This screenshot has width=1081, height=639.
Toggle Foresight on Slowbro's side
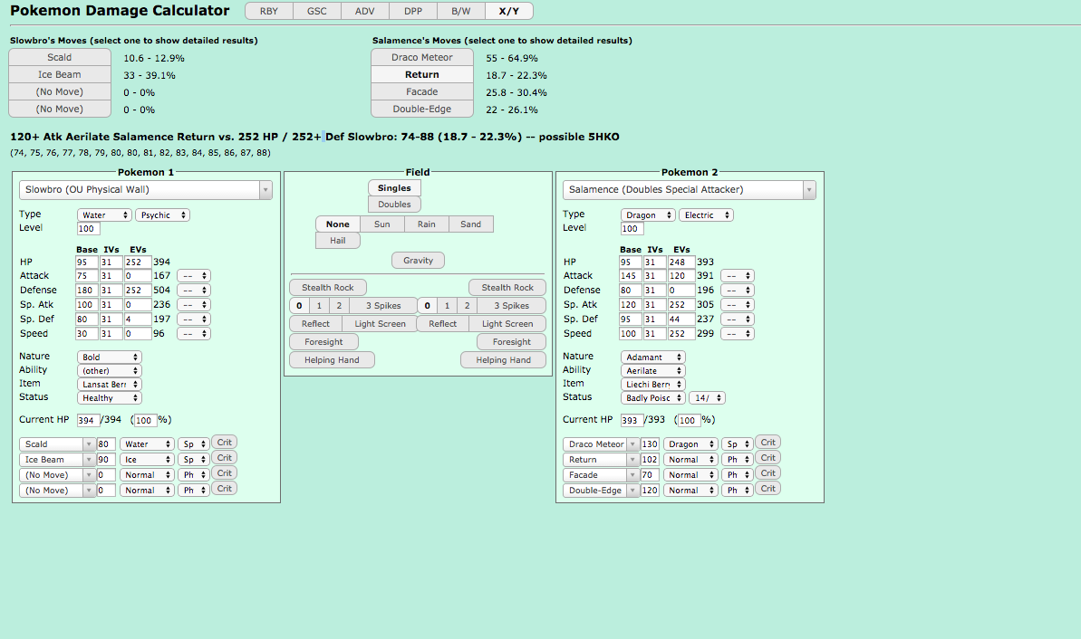(x=323, y=341)
